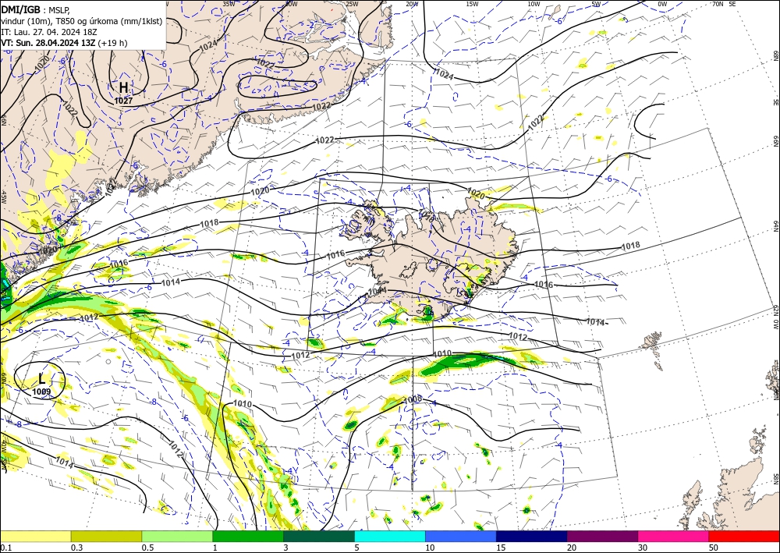Click the 'L' low pressure symbol

click(42, 379)
